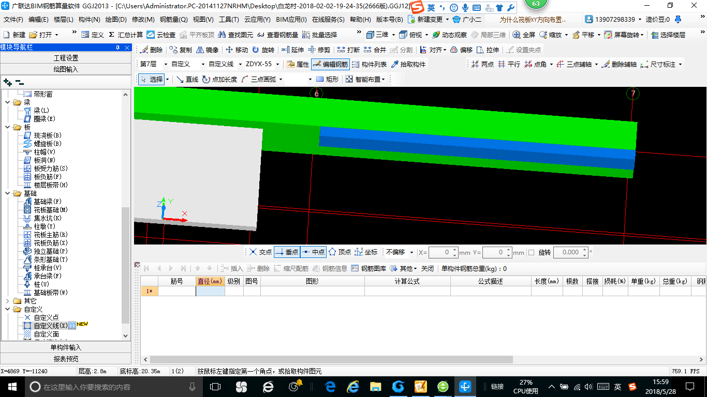Open Windows Start menu

(12, 386)
